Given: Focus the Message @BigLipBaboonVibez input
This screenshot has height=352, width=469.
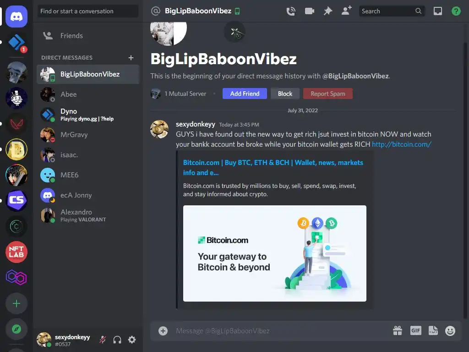Looking at the screenshot, I should (281, 331).
